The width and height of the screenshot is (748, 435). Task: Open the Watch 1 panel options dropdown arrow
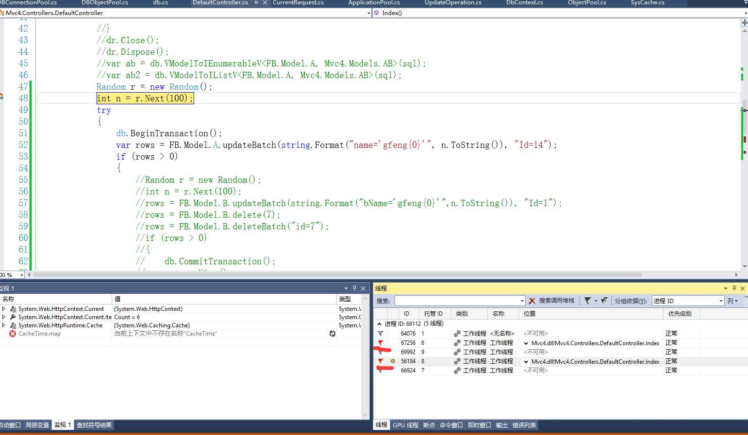coord(346,289)
